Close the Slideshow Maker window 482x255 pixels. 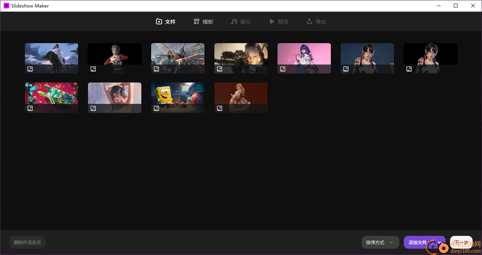tap(473, 6)
